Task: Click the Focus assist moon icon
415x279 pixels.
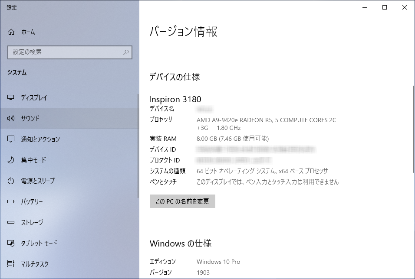Action: [11, 160]
